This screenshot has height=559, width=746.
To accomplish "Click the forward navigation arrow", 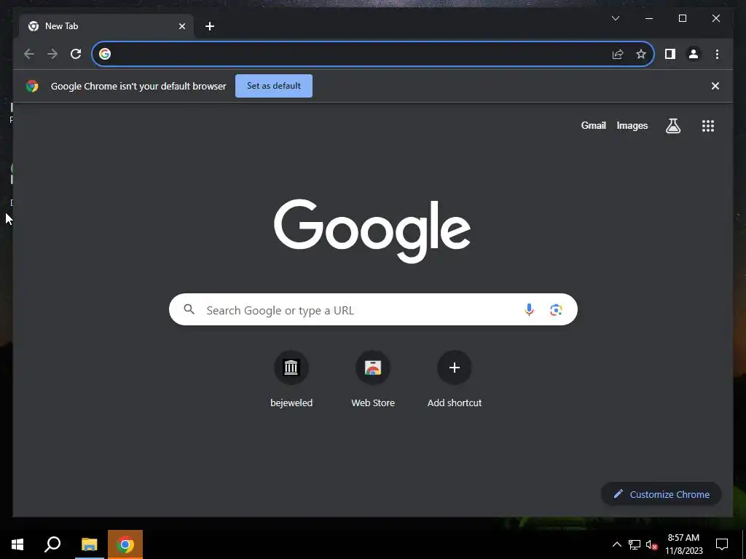I will click(x=52, y=54).
